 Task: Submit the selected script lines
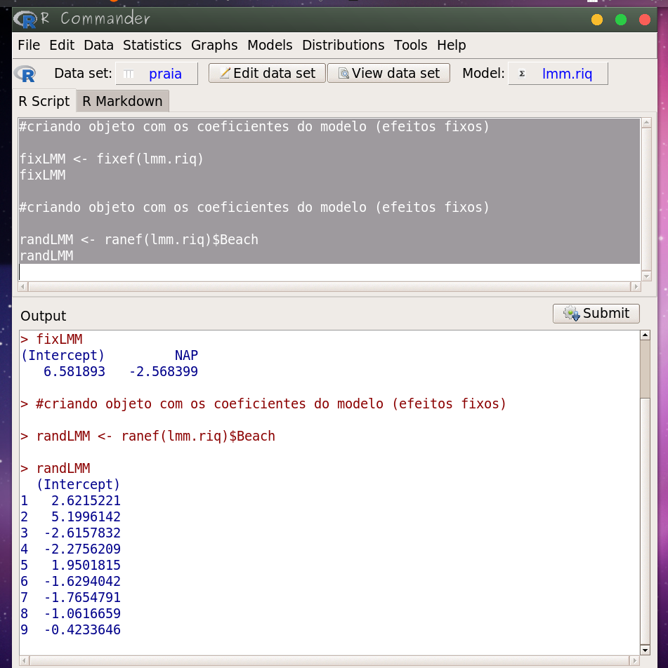click(x=596, y=313)
